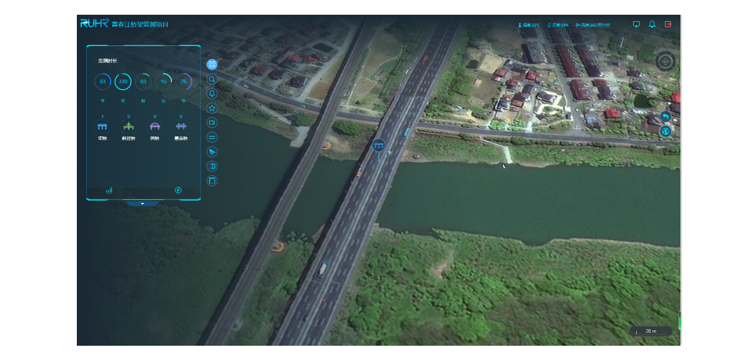Open the alarm bell in the side toolbar

(x=212, y=93)
